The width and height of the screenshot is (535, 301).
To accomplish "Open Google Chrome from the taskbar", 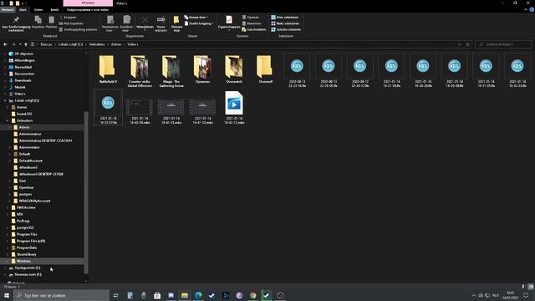I will (252, 295).
